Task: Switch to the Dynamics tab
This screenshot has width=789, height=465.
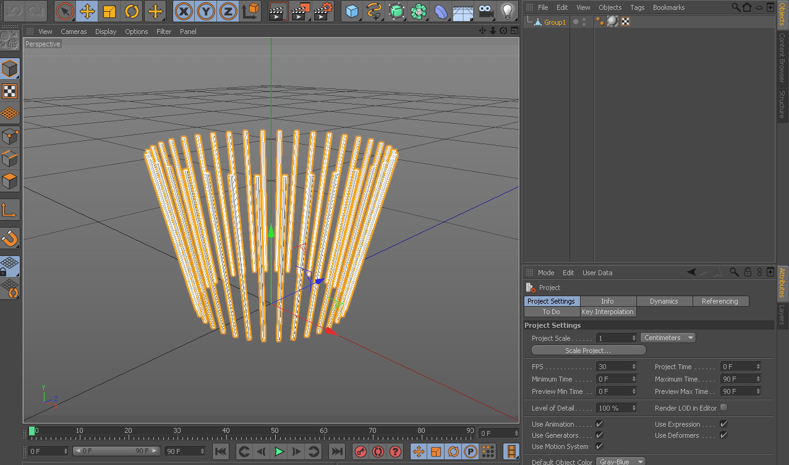Action: (x=663, y=301)
